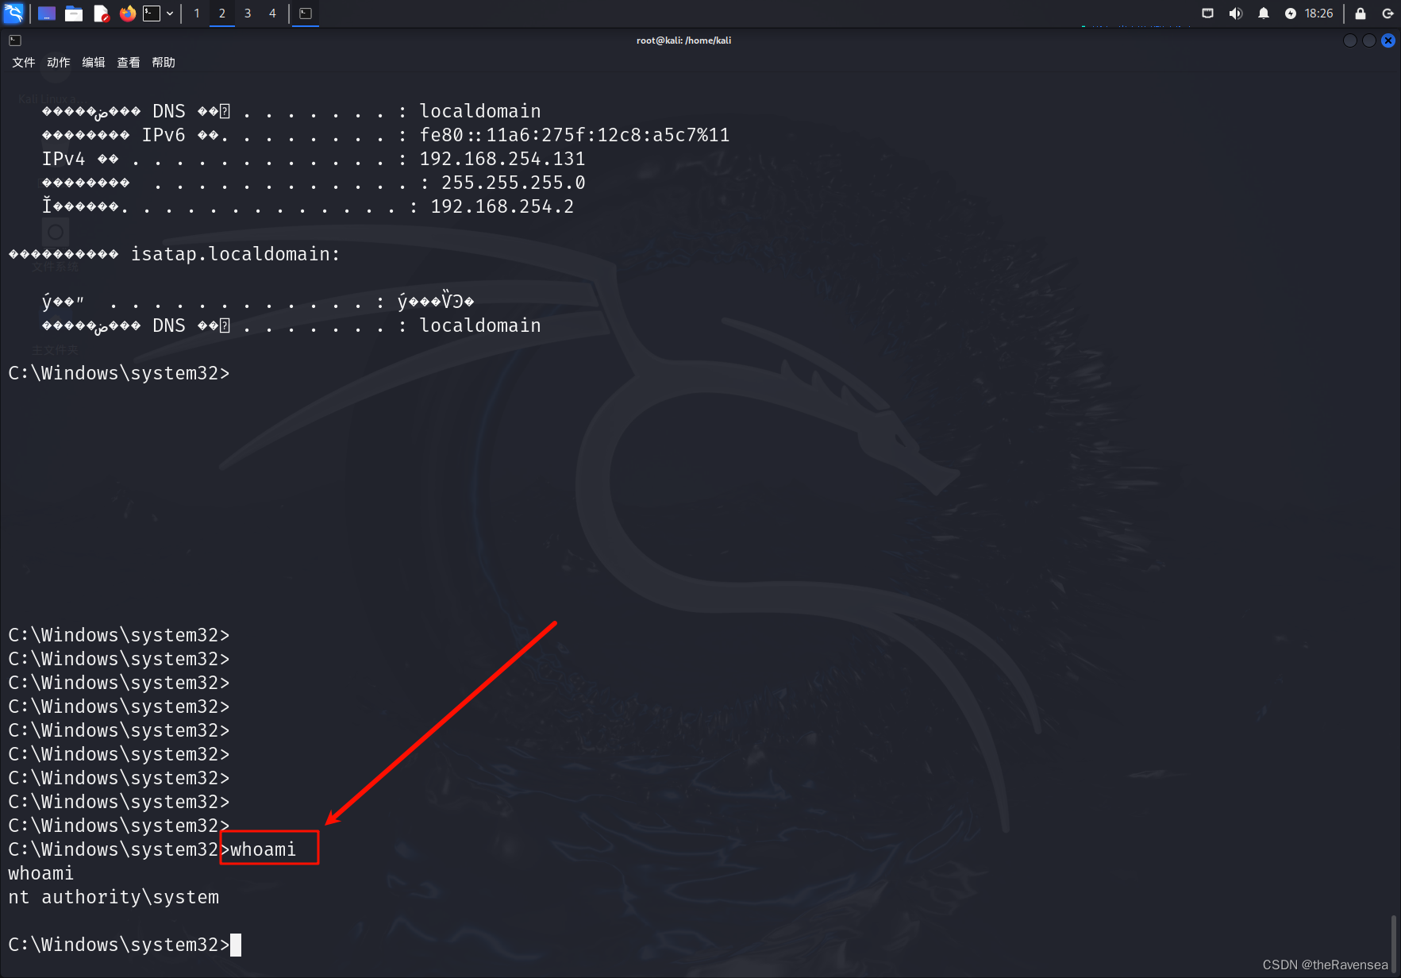Minimize the terminal window
This screenshot has width=1401, height=978.
tap(1350, 40)
